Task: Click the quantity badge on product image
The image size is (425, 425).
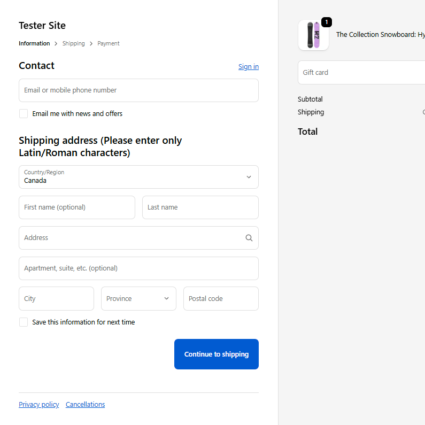Action: click(327, 22)
